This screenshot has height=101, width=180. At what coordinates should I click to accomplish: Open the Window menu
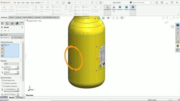tap(38, 3)
